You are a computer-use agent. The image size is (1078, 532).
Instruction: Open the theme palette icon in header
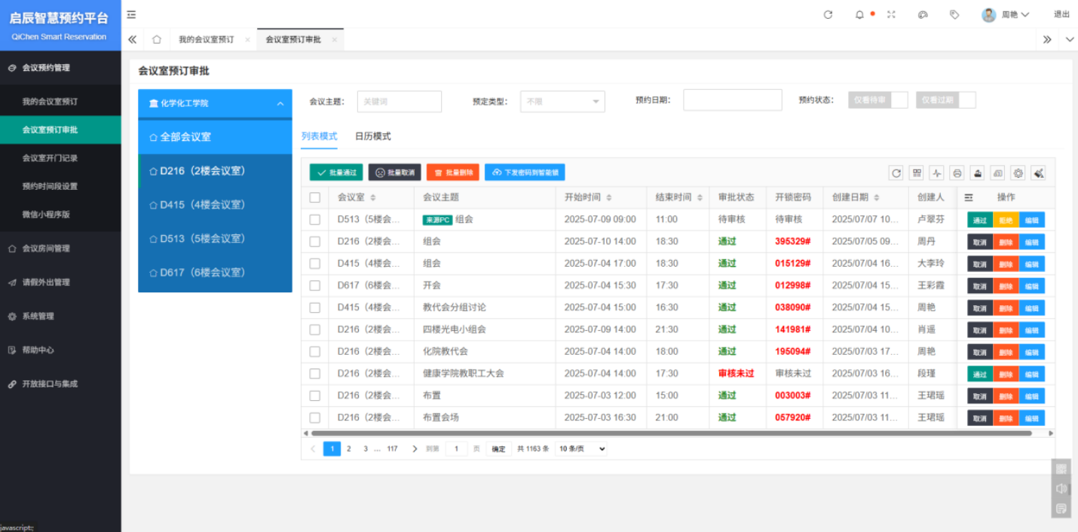[x=923, y=15]
